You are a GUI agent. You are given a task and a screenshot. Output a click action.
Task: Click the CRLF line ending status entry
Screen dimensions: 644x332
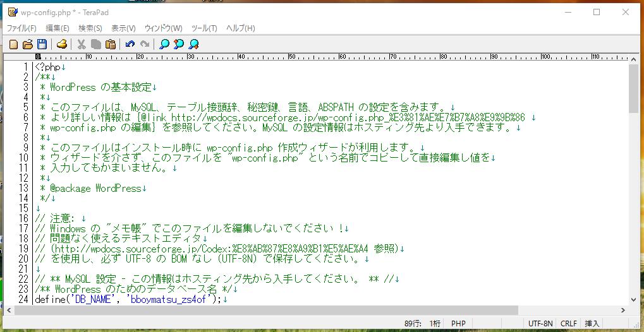(568, 323)
